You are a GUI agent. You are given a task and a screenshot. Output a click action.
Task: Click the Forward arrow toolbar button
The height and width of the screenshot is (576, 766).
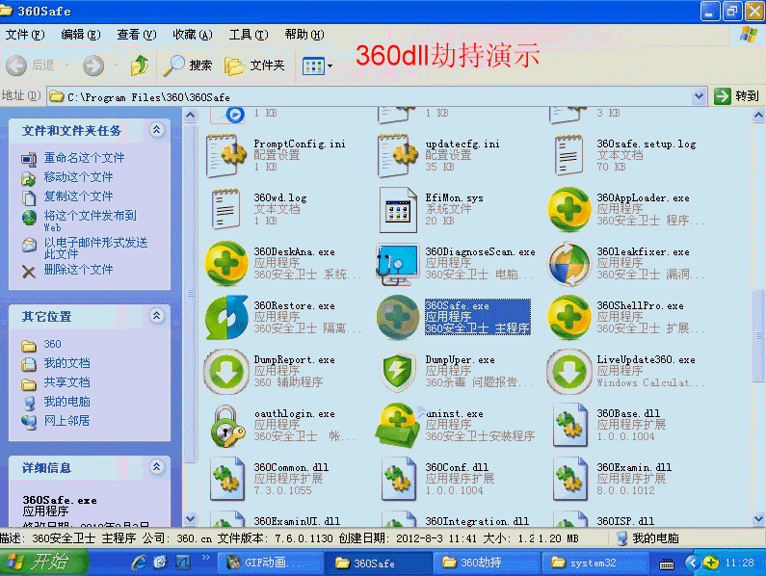tap(93, 65)
